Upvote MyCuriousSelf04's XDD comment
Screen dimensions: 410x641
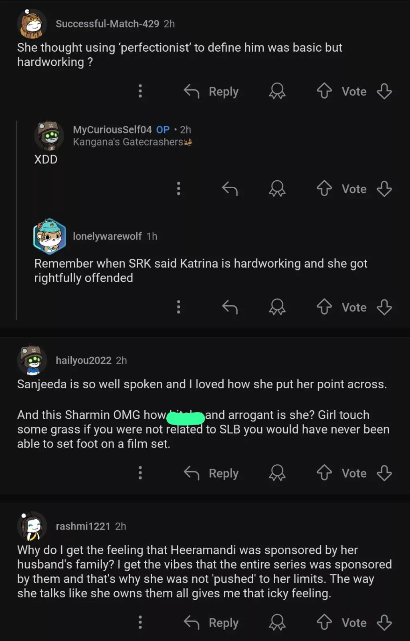(324, 188)
